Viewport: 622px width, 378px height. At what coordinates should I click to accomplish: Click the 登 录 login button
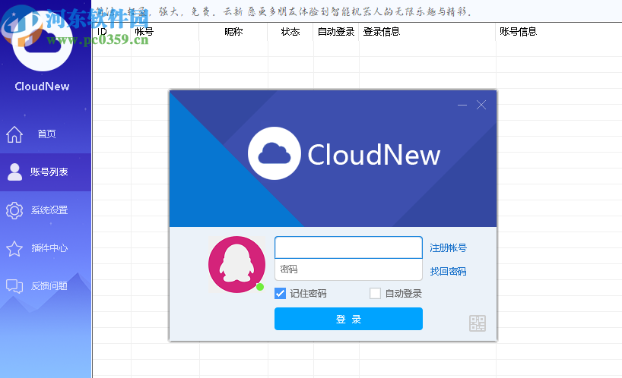tap(348, 319)
